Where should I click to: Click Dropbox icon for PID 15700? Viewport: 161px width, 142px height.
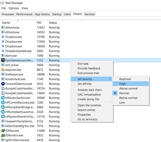[x=3, y=37]
